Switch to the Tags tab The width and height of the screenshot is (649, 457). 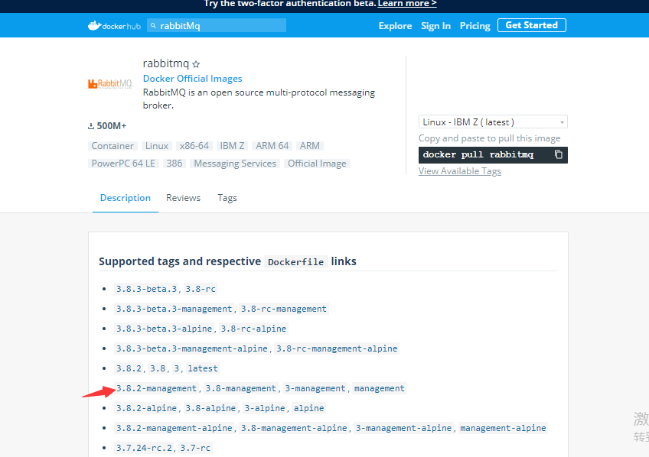click(x=227, y=198)
